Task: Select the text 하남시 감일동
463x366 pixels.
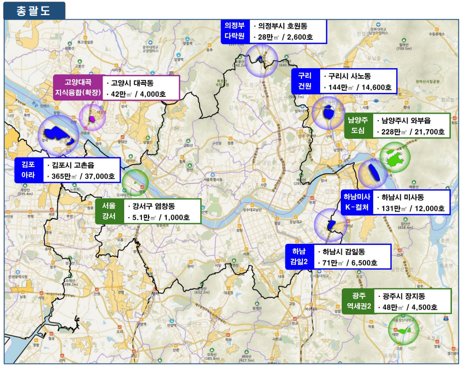Action: (x=344, y=252)
